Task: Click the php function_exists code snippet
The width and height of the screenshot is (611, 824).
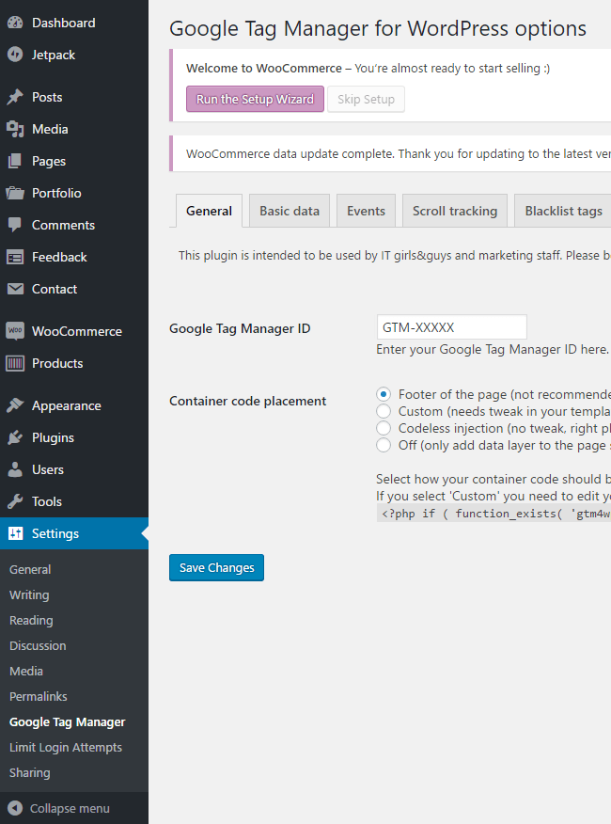Action: click(x=493, y=514)
